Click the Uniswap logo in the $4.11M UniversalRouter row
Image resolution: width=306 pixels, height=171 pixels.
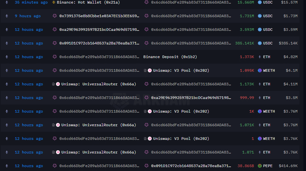click(58, 84)
